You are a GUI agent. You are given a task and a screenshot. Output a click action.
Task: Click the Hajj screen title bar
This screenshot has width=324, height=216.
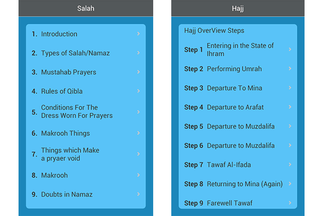(x=238, y=8)
